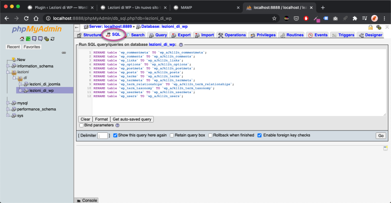This screenshot has width=391, height=203.
Task: Collapse the di subgroup node
Action: click(x=14, y=78)
